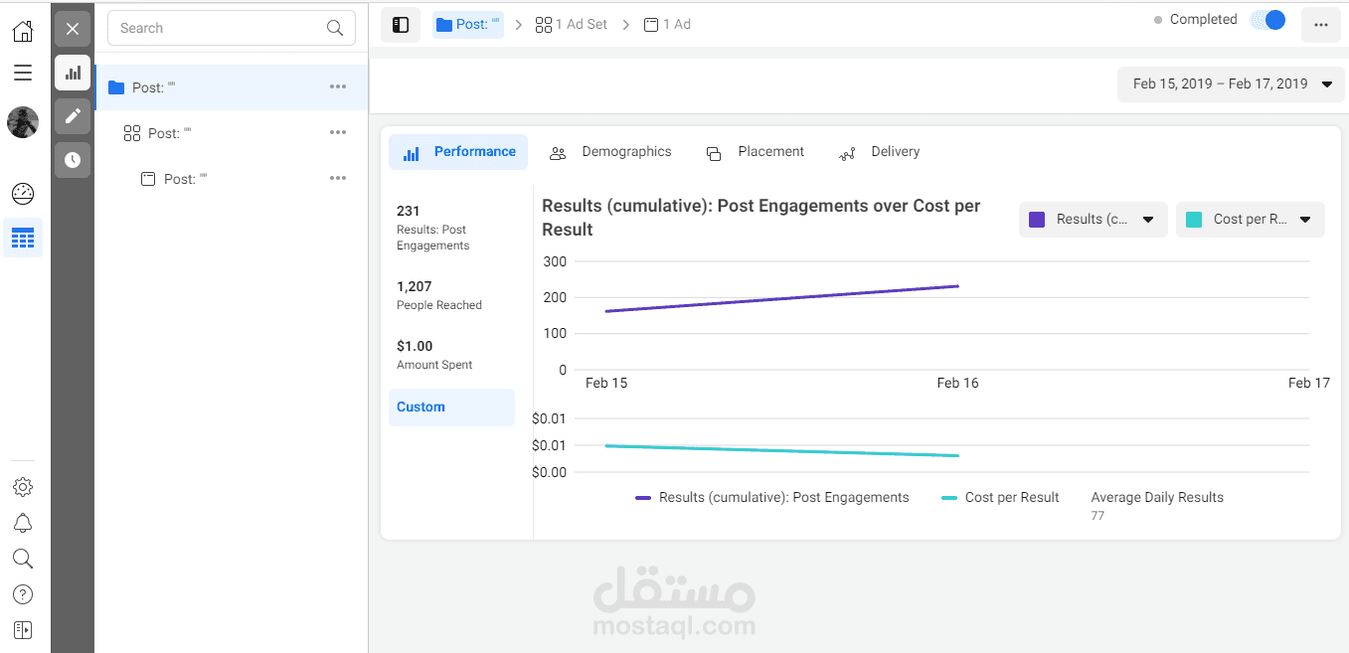Click the help question mark icon
This screenshot has height=653, width=1349.
coord(23,594)
